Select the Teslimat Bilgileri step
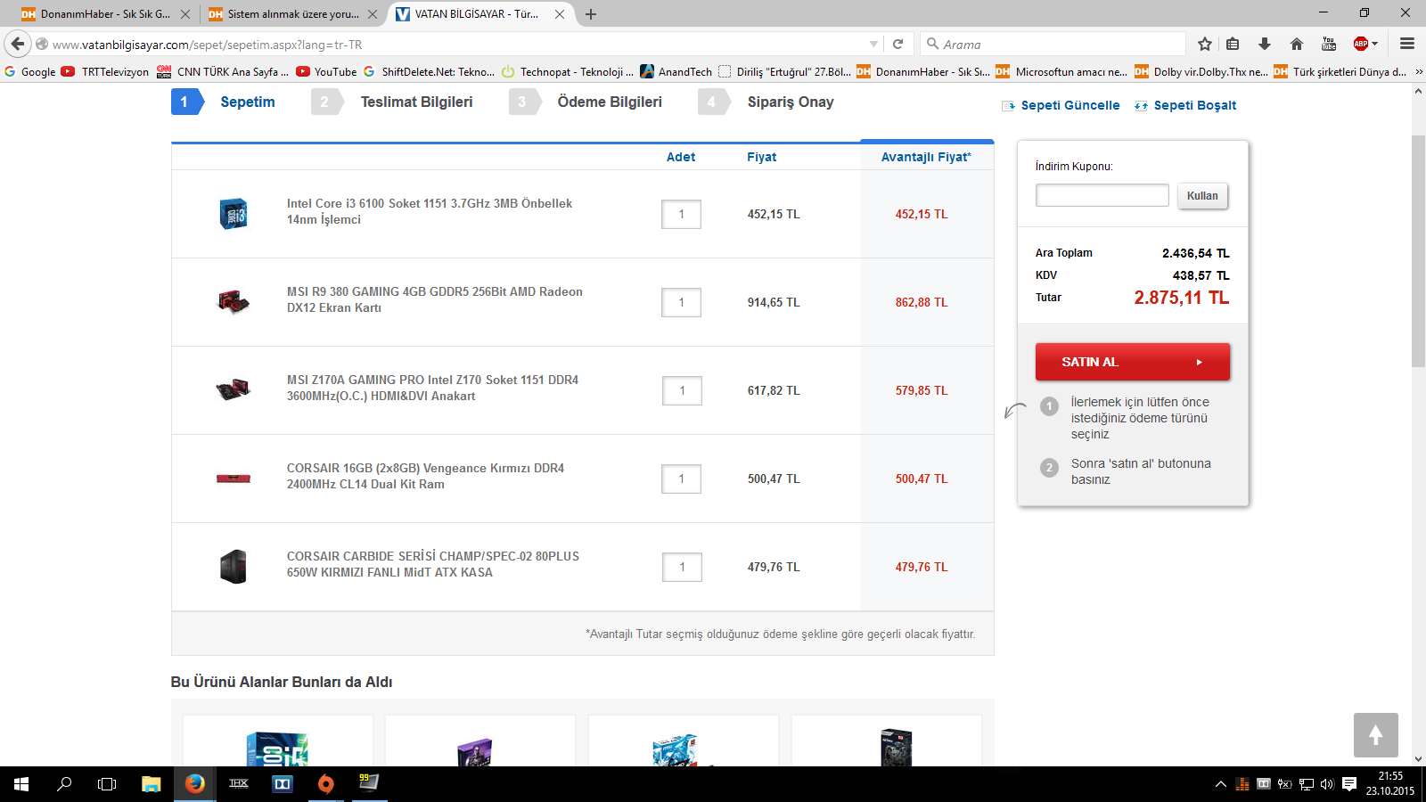The image size is (1426, 802). coord(393,102)
